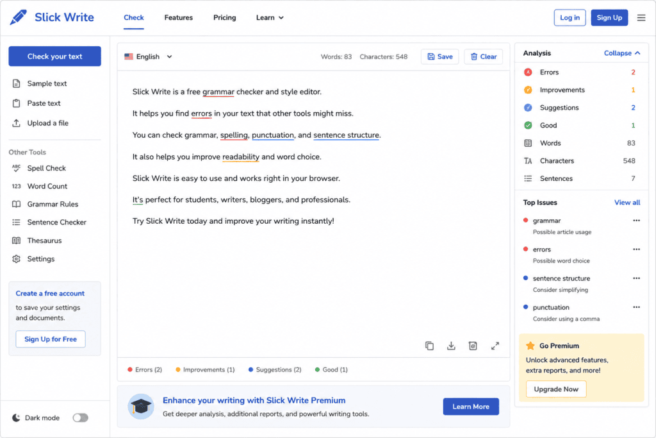This screenshot has height=438, width=656.
Task: Open View all top issues link
Action: pos(627,202)
